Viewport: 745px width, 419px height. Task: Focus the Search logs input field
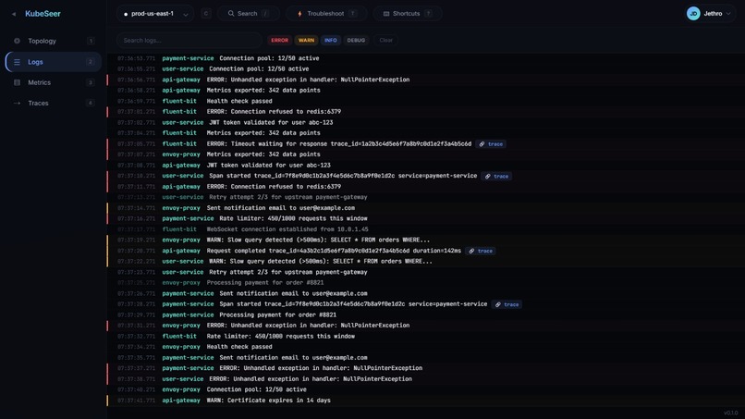(189, 41)
